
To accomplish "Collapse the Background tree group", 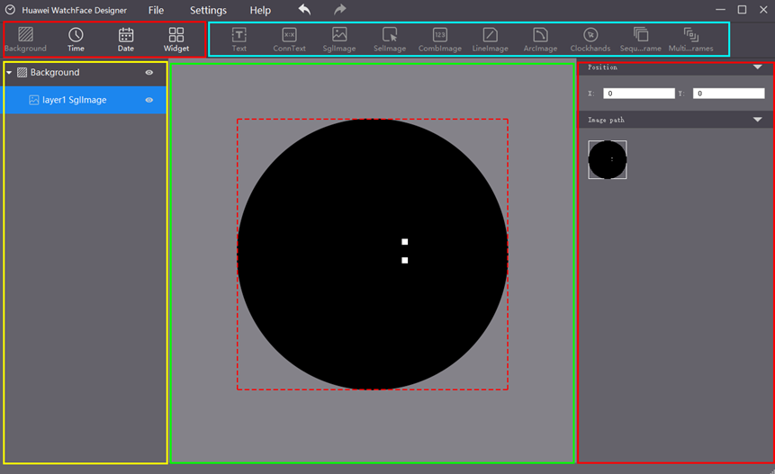I will point(9,73).
